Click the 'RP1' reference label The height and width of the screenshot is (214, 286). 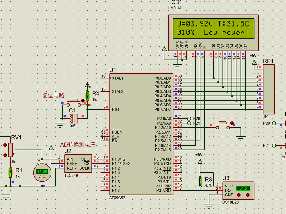click(x=268, y=61)
